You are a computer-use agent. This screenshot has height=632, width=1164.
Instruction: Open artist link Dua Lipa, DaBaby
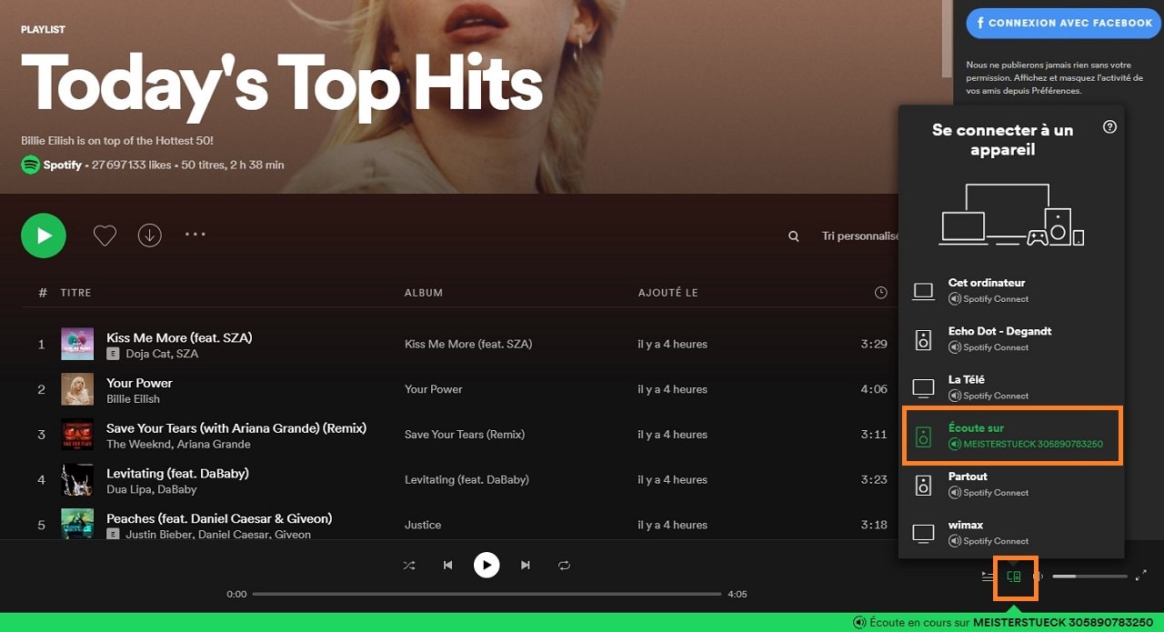coord(152,490)
